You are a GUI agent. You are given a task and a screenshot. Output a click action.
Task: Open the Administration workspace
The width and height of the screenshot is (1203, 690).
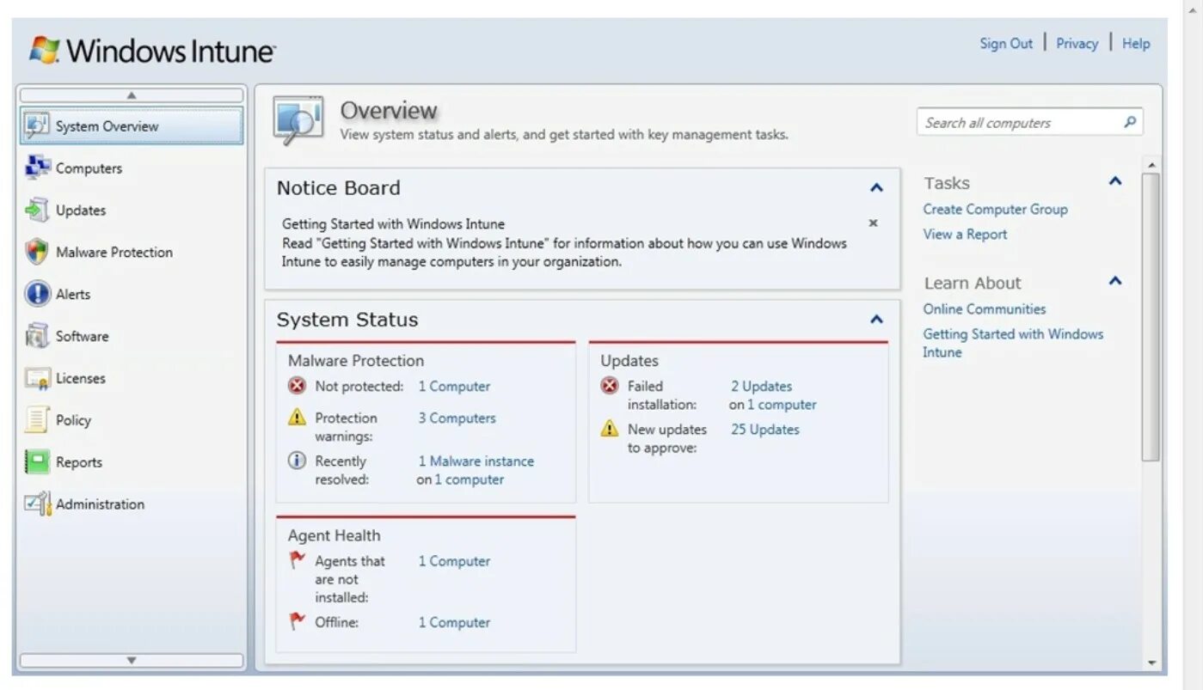[x=132, y=504]
